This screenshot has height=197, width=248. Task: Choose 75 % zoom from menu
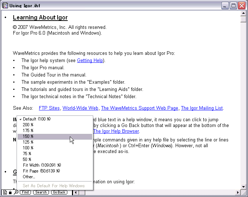click(55, 154)
